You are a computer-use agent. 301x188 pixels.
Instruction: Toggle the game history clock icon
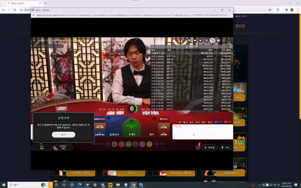(x=212, y=40)
